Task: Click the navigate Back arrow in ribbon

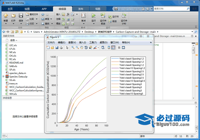Action: (x=43, y=15)
